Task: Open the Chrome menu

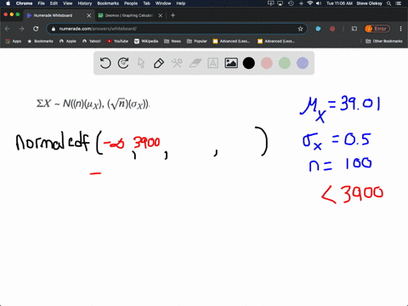Action: pos(24,3)
